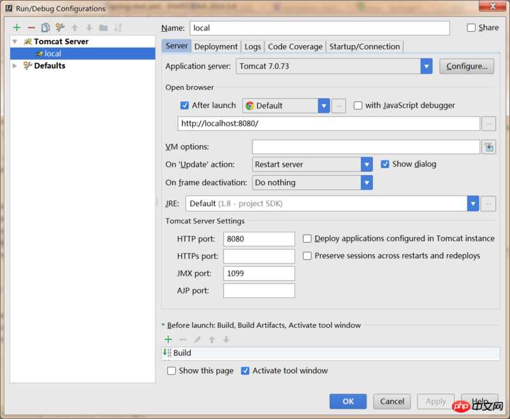510x419 pixels.
Task: Click the HTTP port field
Action: point(259,239)
